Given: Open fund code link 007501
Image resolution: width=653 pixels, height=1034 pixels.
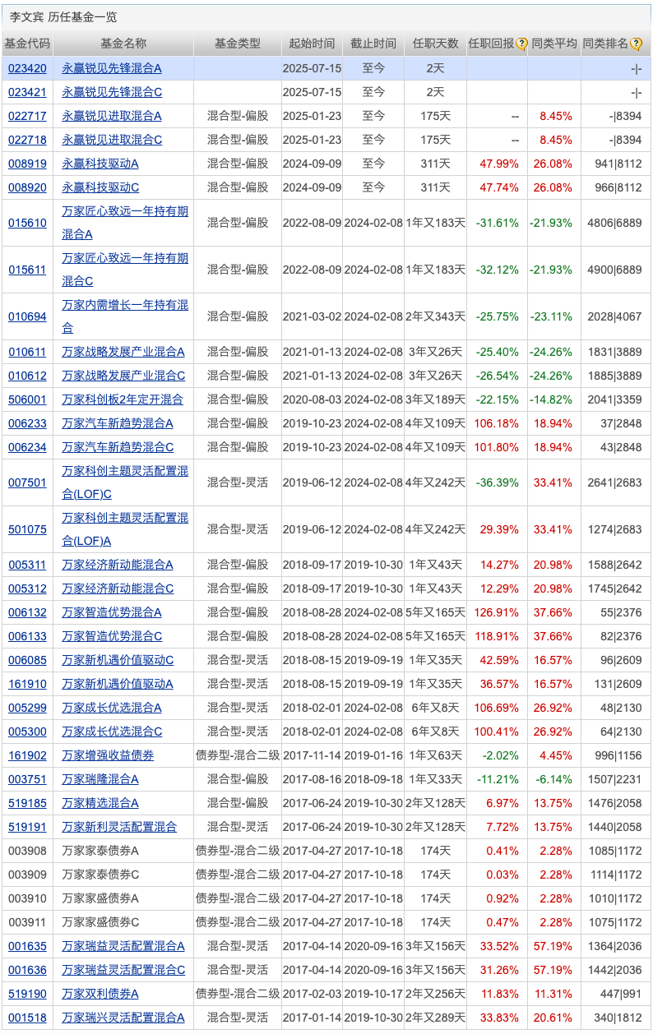Looking at the screenshot, I should click(x=27, y=482).
